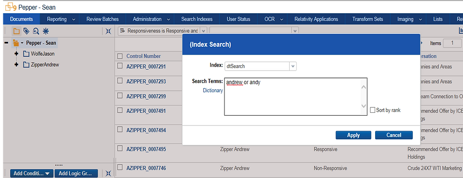Select the checkbox for AZIPPER_0007291

[120, 66]
